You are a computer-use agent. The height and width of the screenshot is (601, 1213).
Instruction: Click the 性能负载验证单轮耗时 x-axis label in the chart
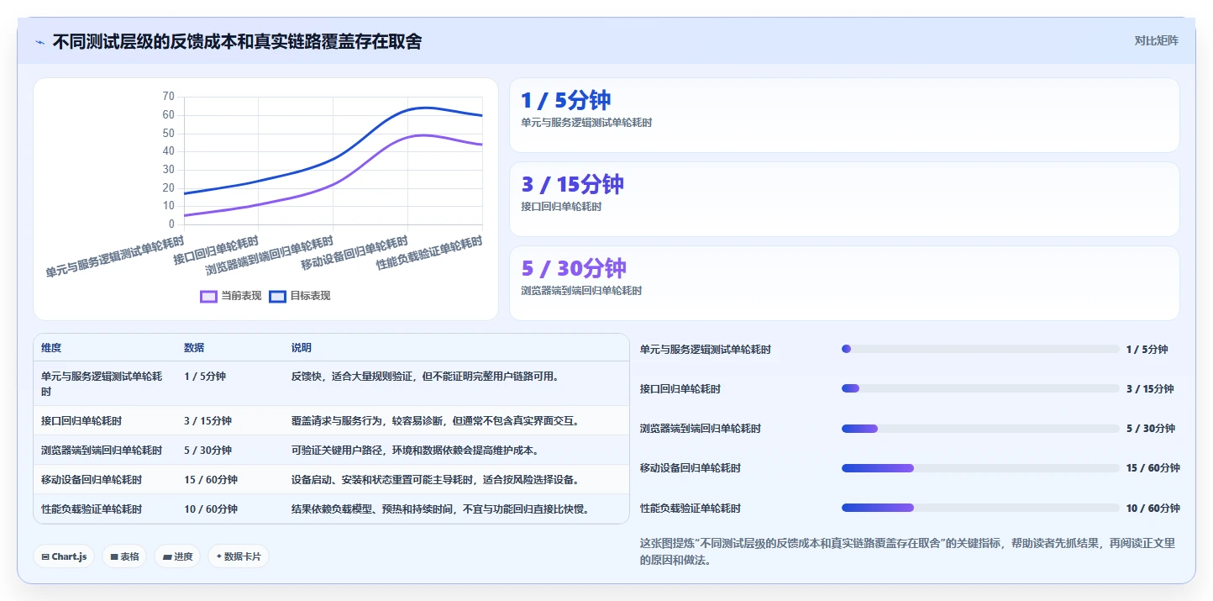tap(429, 253)
